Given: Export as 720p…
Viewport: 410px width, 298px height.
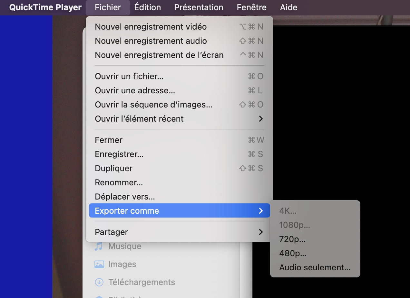Looking at the screenshot, I should 315,239.
